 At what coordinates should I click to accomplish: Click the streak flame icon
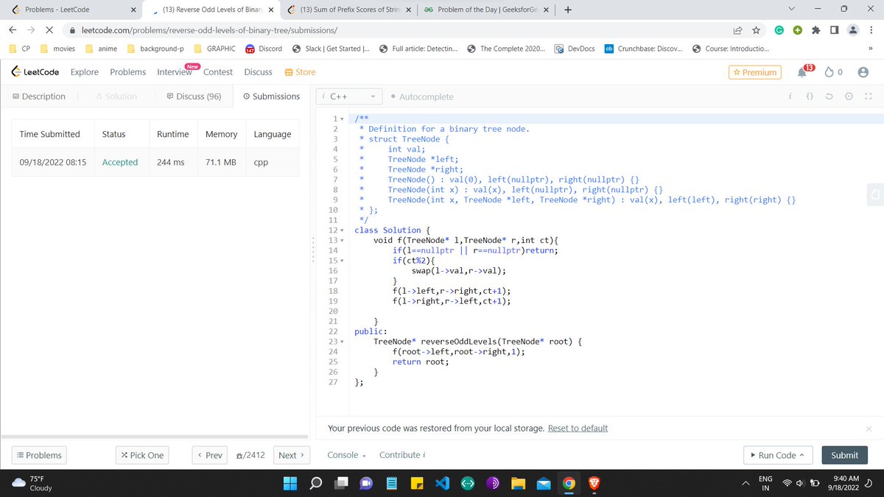point(829,72)
